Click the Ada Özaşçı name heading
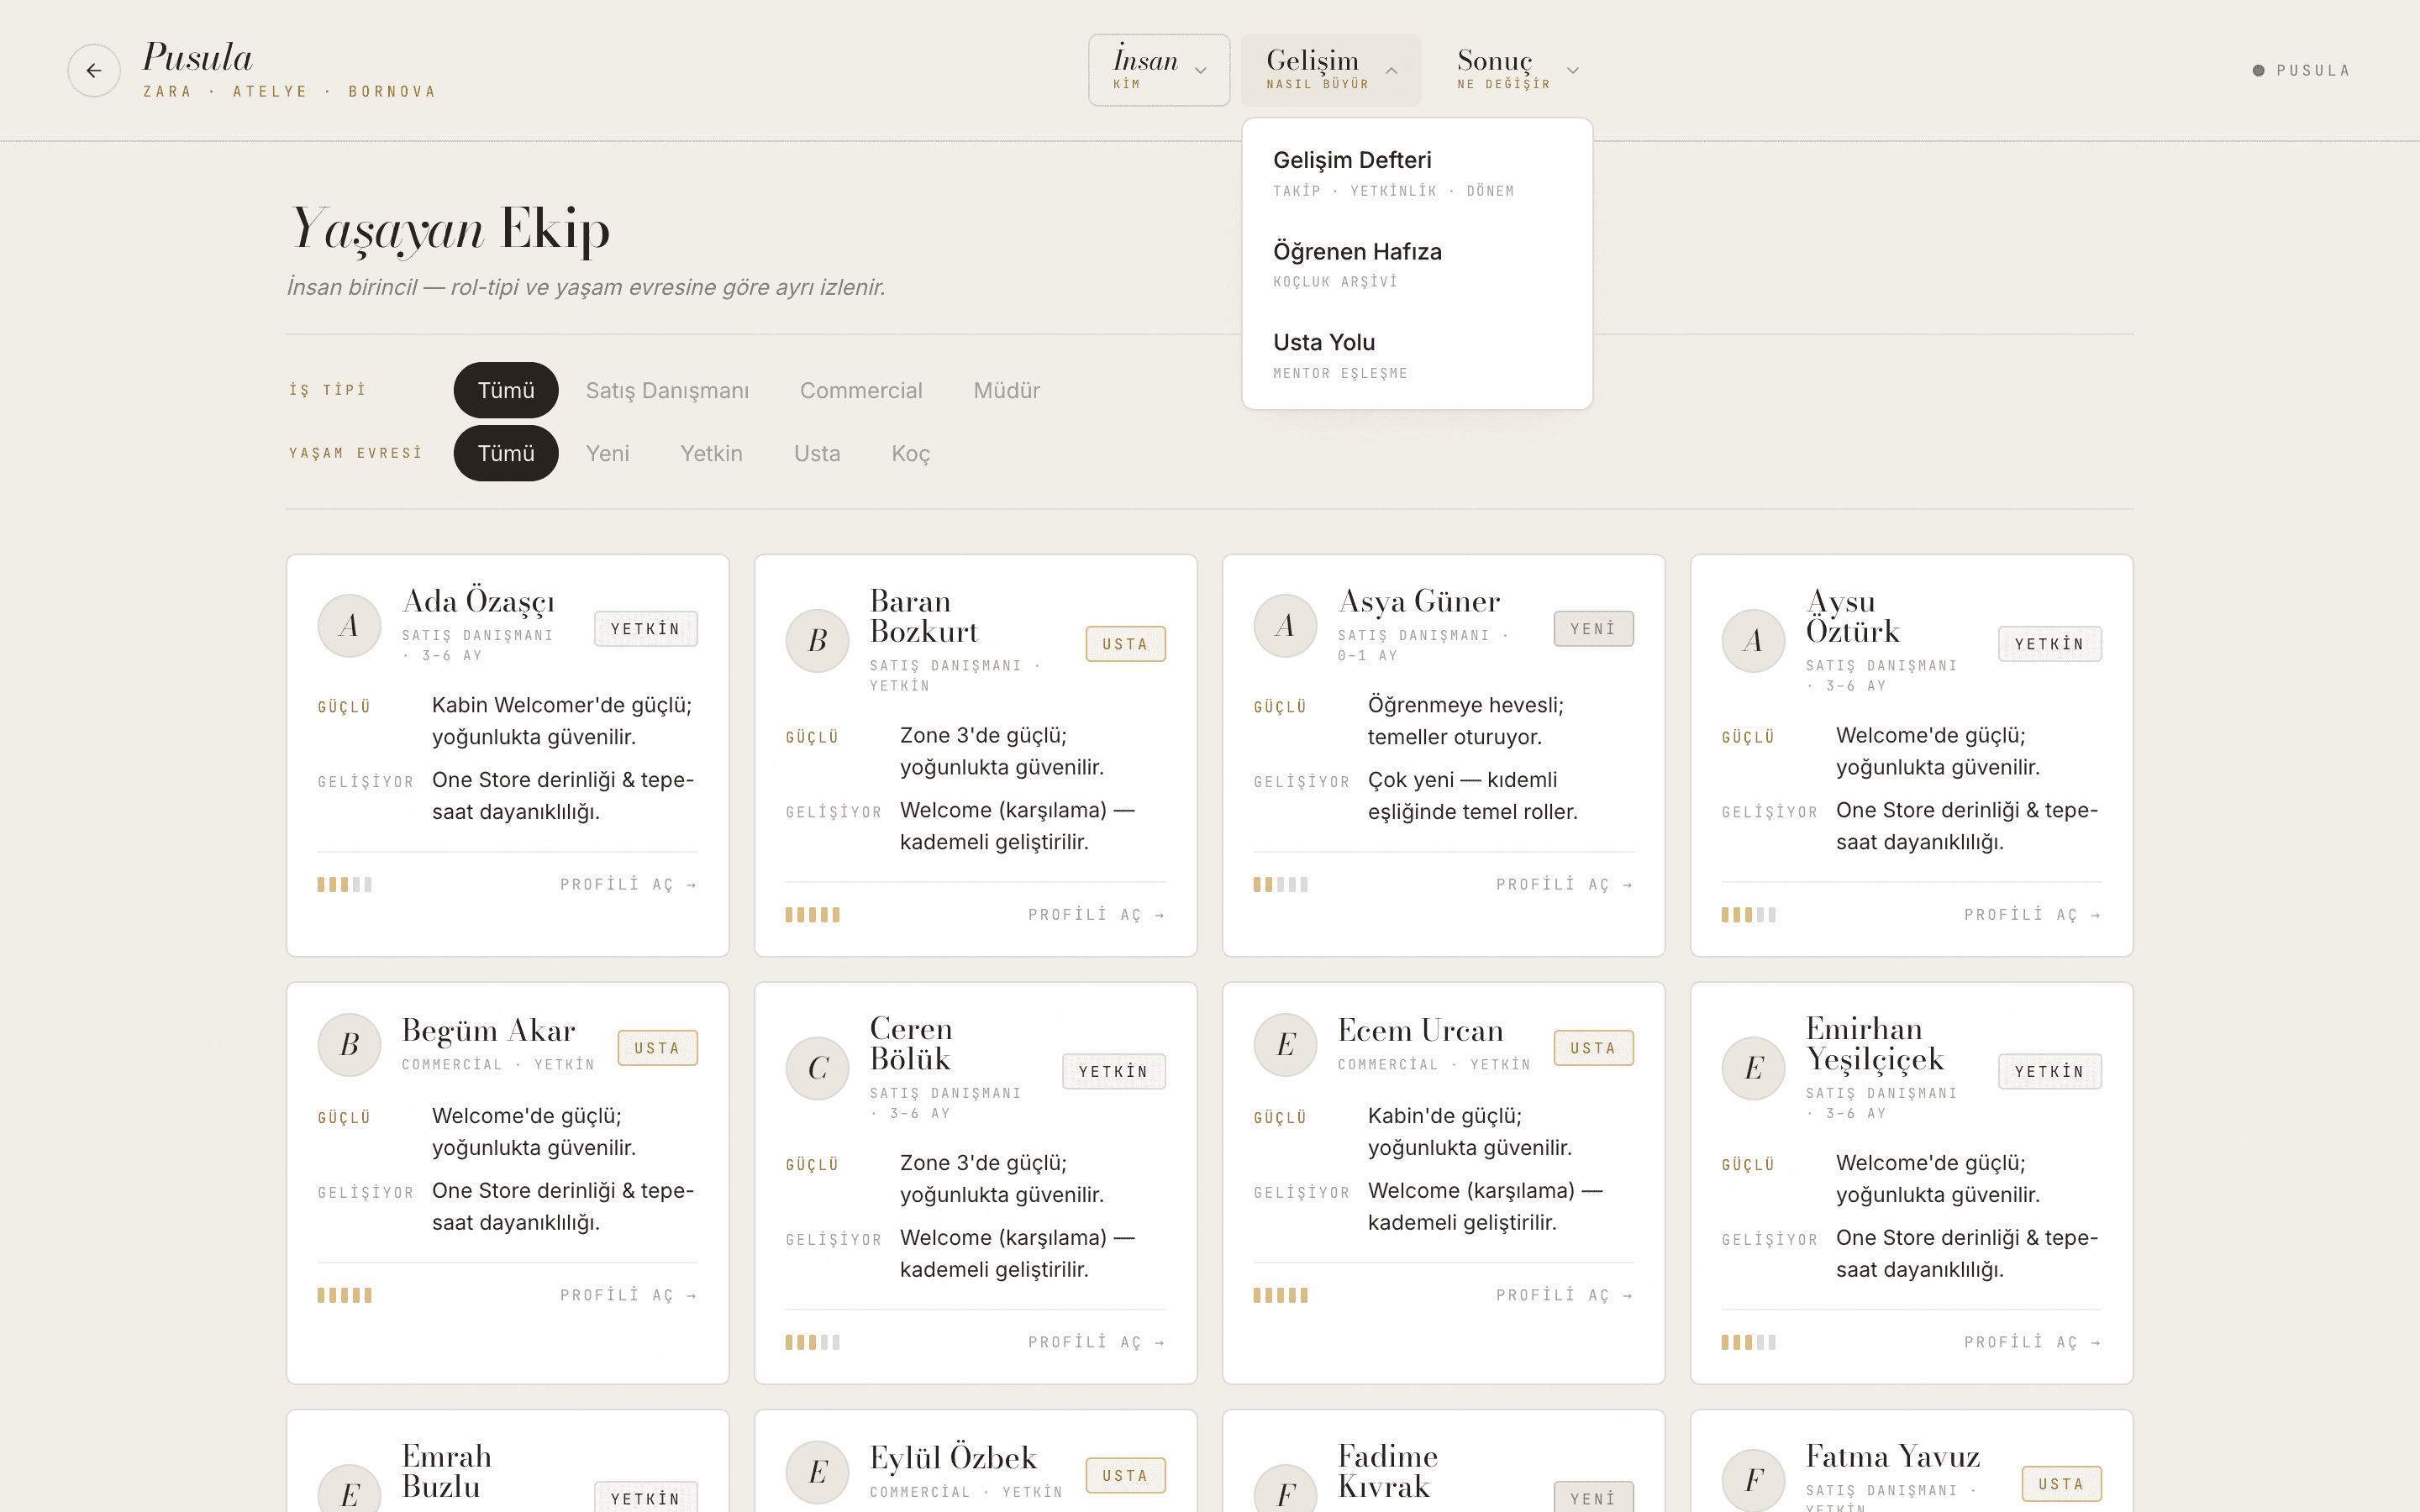The width and height of the screenshot is (2420, 1512). (479, 602)
